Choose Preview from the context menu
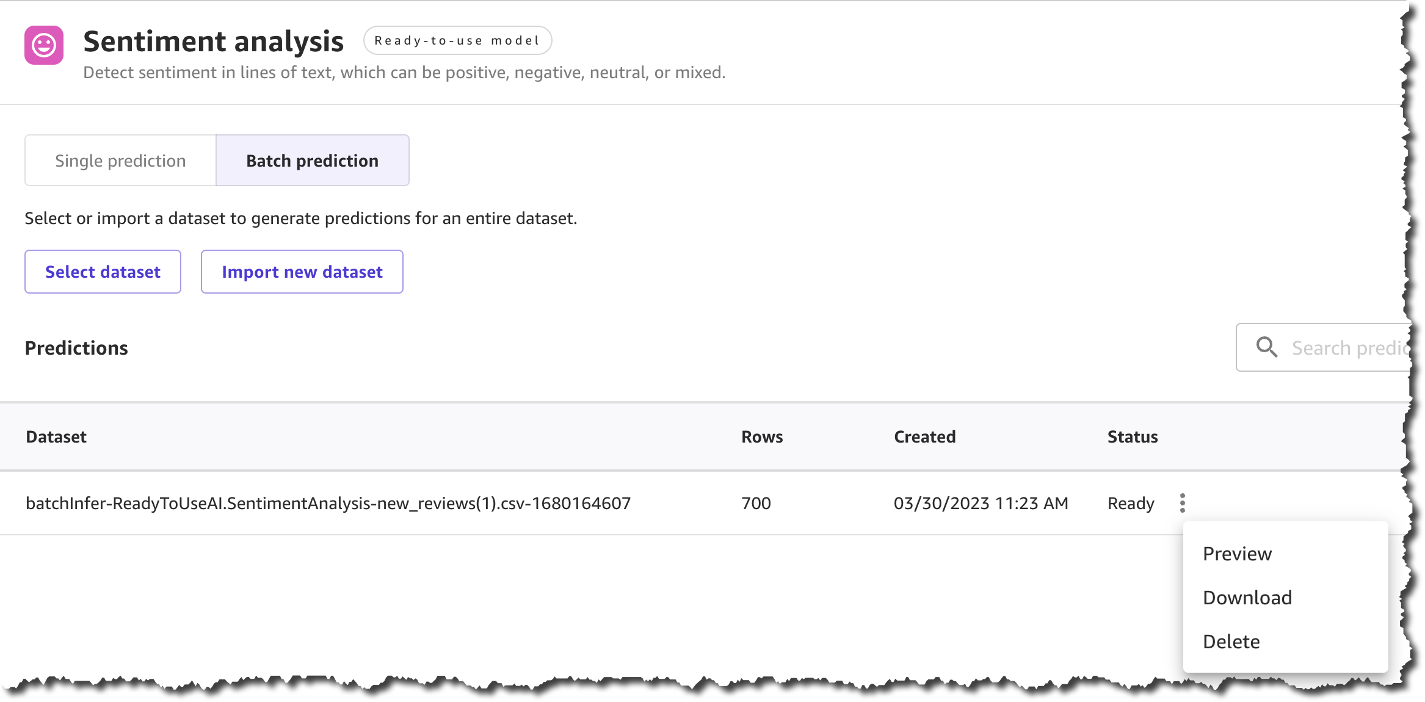This screenshot has width=1425, height=702. click(1237, 554)
